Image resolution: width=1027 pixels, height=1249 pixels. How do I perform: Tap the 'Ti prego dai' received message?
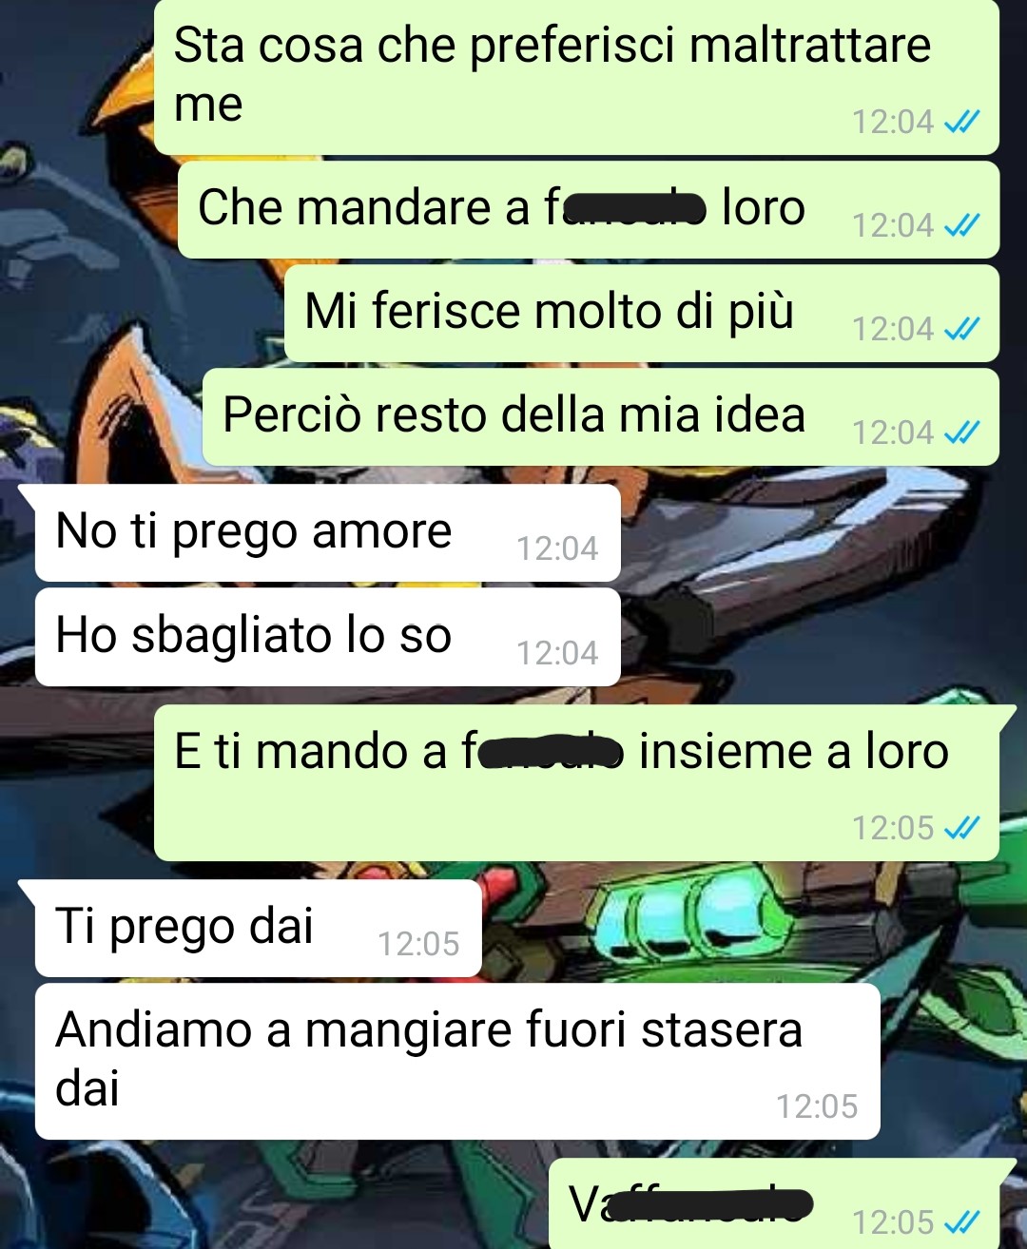(x=258, y=928)
